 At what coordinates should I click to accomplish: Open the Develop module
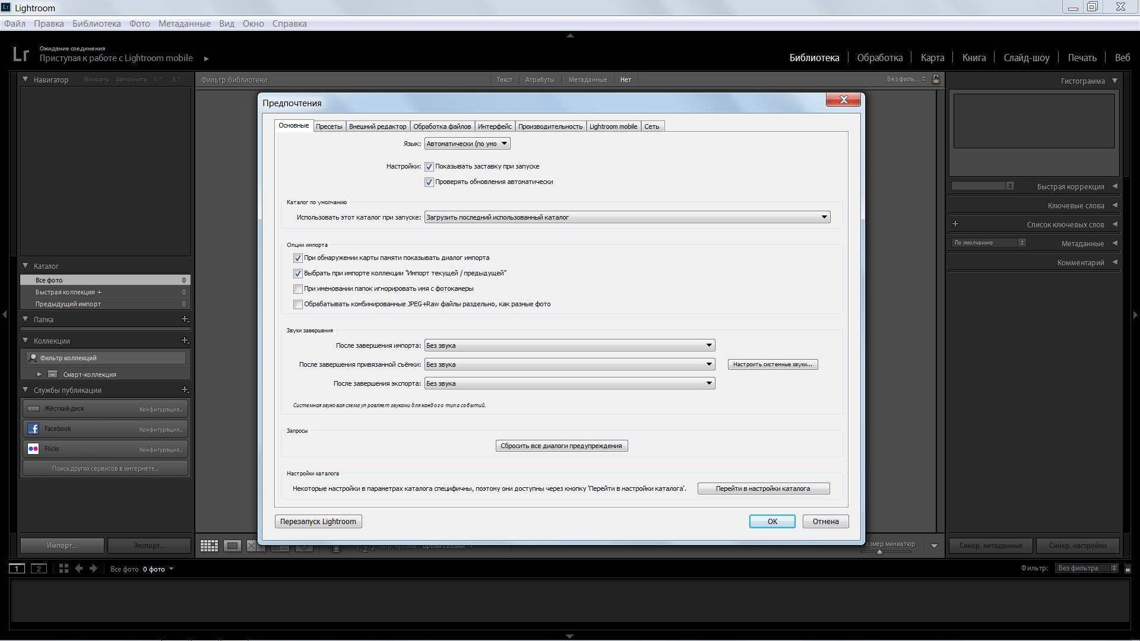coord(879,58)
